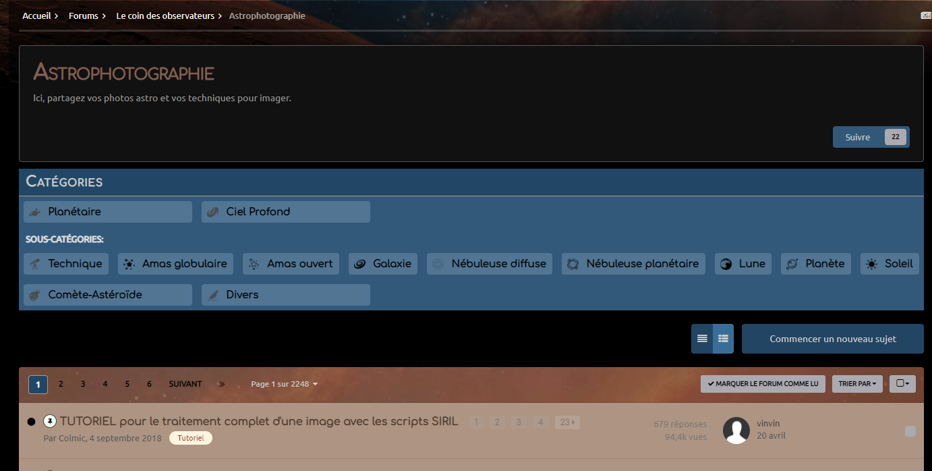Open the Soleil subcategory
Image resolution: width=932 pixels, height=471 pixels.
pyautogui.click(x=890, y=264)
